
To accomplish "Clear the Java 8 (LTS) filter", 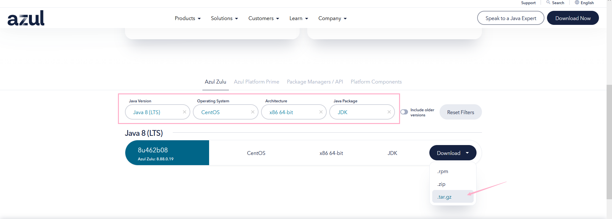I will pos(185,112).
